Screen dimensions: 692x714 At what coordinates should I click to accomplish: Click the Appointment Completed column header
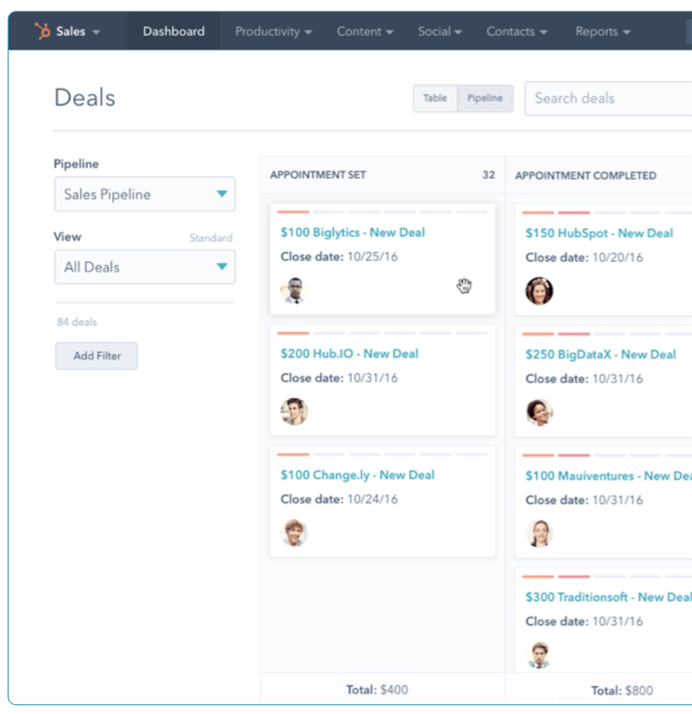click(x=585, y=176)
